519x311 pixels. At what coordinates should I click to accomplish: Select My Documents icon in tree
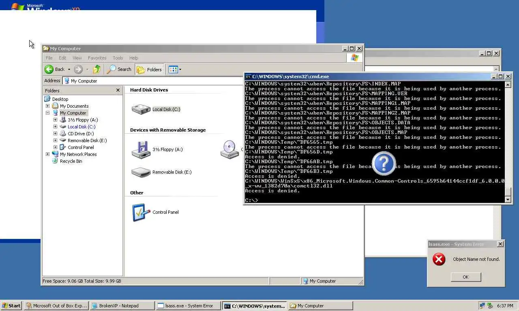click(x=55, y=106)
